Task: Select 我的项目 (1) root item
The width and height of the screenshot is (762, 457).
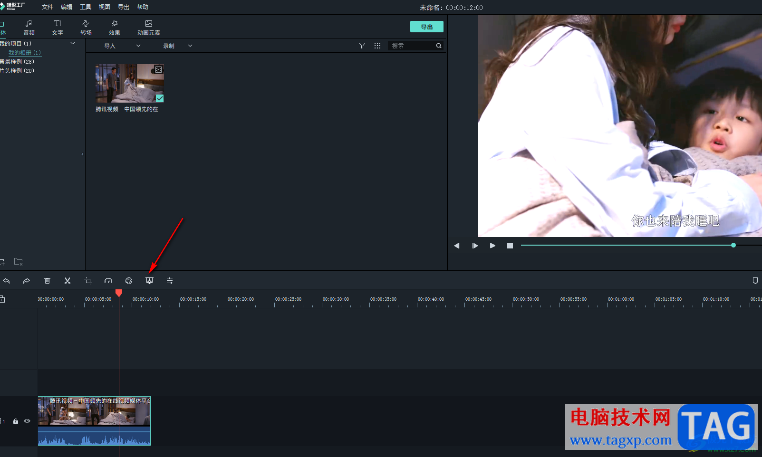Action: tap(16, 44)
